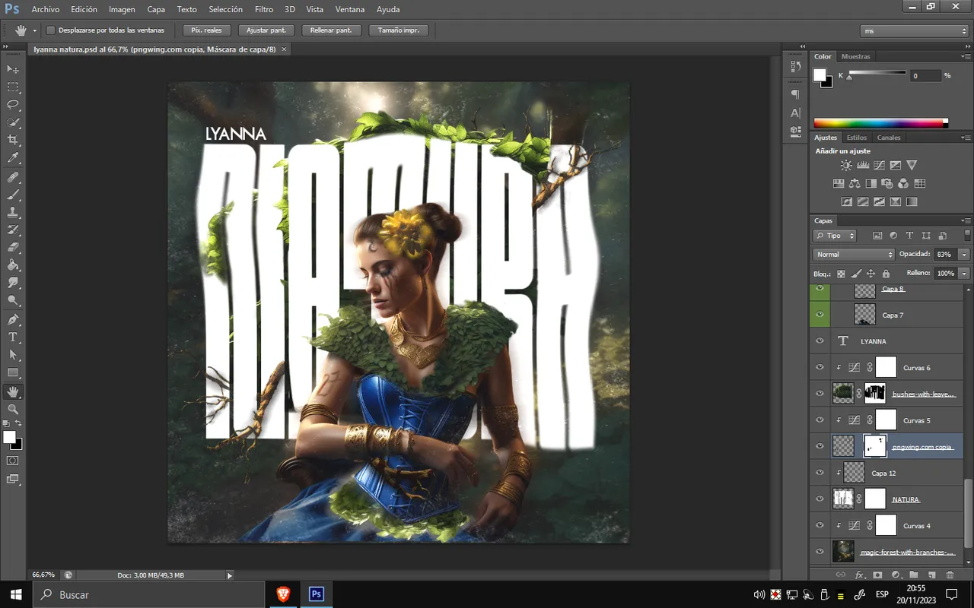974x608 pixels.
Task: Add a Curves adjustment layer
Action: [x=879, y=165]
